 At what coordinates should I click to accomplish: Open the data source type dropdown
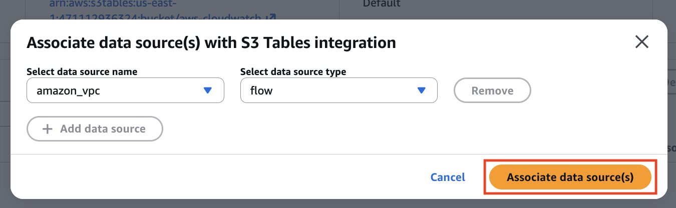point(339,90)
